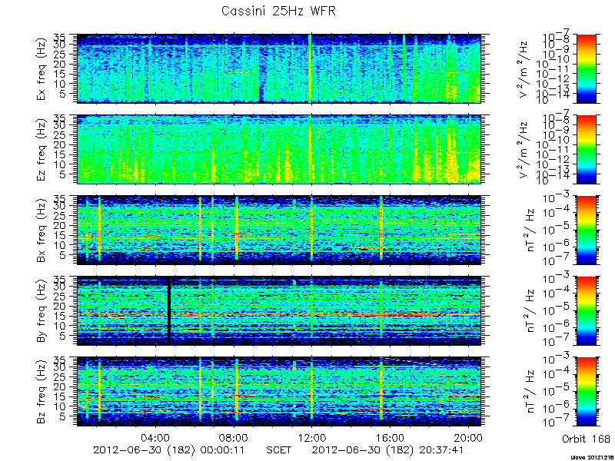Click the 10^-7 tick on Bz color scale
Viewport: 615px width, 461px height.
point(557,421)
